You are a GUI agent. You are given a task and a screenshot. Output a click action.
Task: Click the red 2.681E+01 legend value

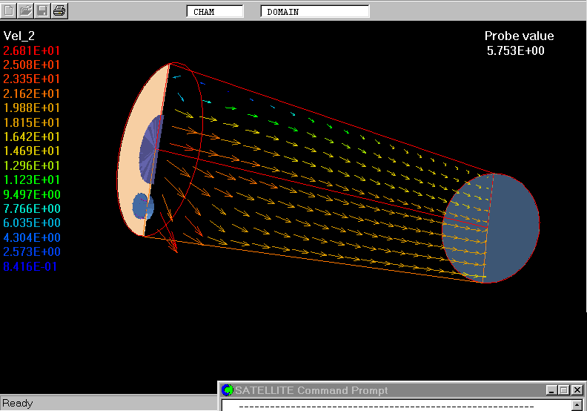tap(32, 50)
